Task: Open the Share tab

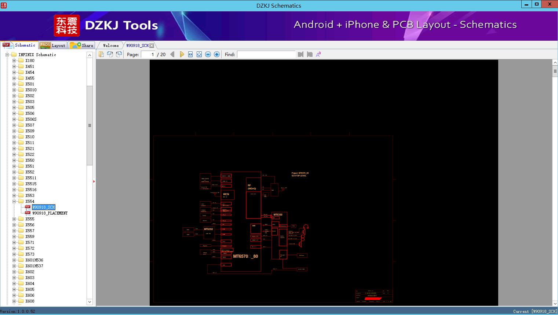Action: [82, 45]
